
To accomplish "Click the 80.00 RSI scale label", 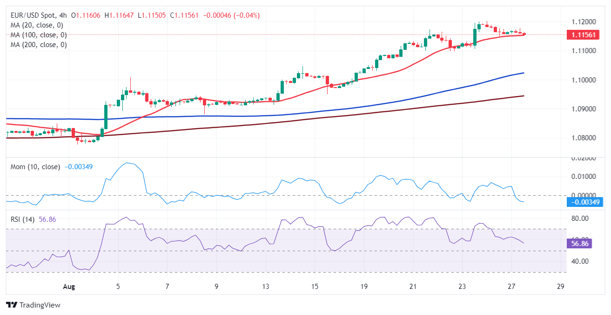I will 581,219.
